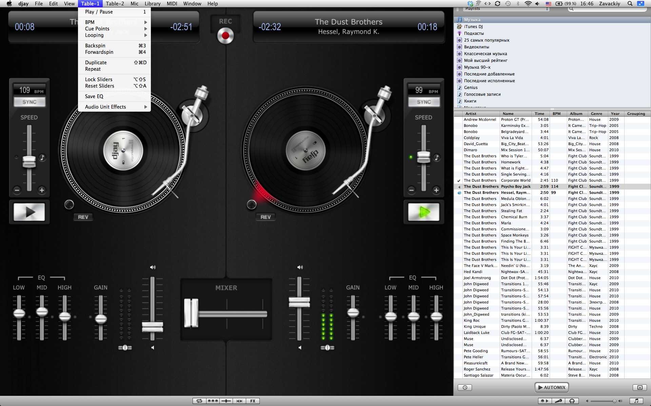The height and width of the screenshot is (406, 651).
Task: Click the microphone icon in bottom toolbar
Action: (x=558, y=401)
